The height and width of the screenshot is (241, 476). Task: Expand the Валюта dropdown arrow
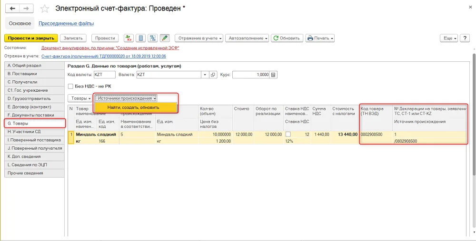[205, 75]
